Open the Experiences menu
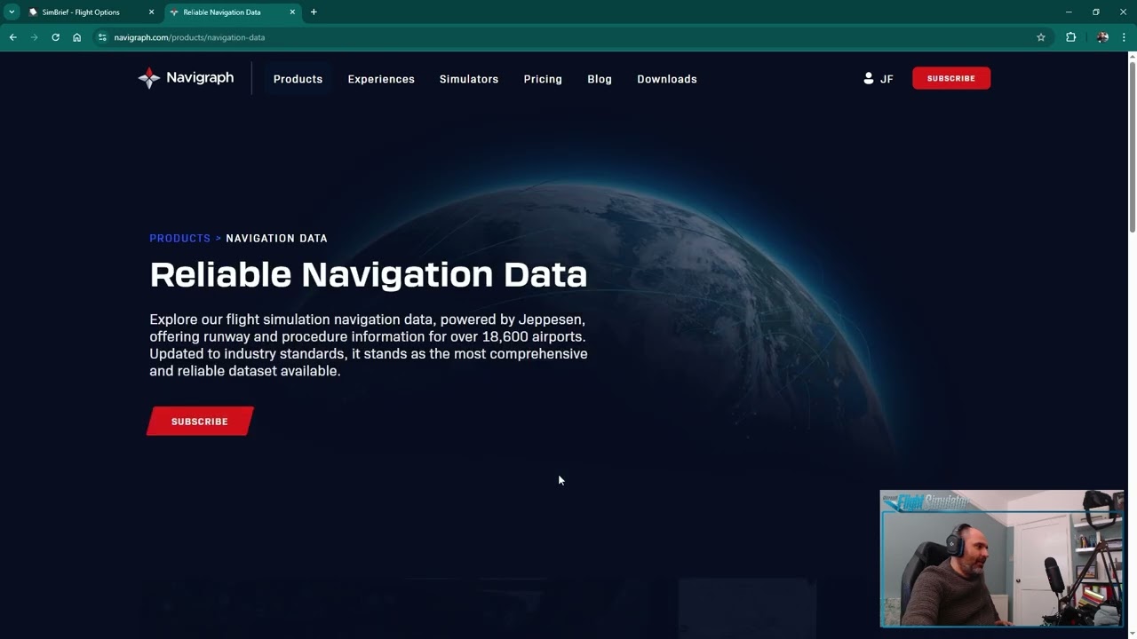Image resolution: width=1137 pixels, height=639 pixels. 381,79
